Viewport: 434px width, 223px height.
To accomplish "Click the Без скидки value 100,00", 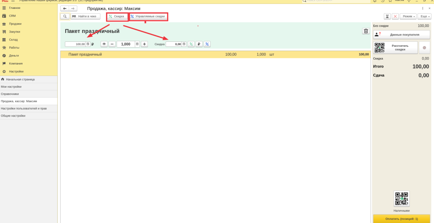I will pyautogui.click(x=423, y=26).
